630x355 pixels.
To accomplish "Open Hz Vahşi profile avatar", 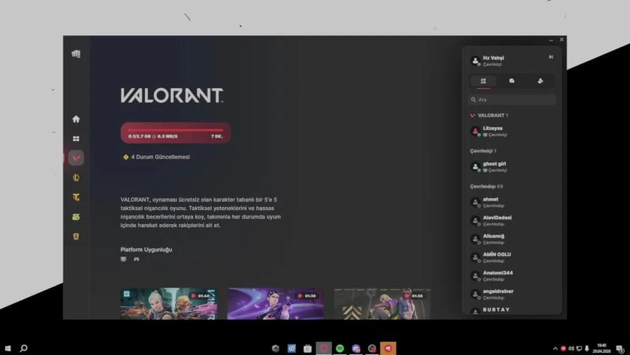I will tap(475, 61).
